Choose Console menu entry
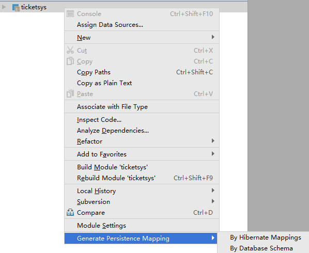 point(142,14)
